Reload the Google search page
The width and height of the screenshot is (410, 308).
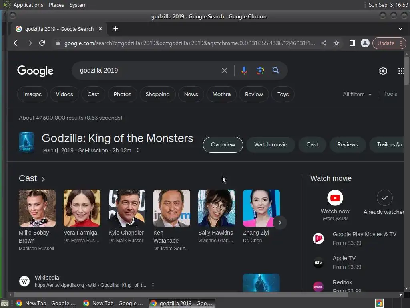[42, 43]
